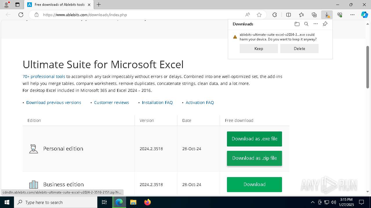Open the tab actions menu icon
371x208 pixels.
(x=17, y=5)
